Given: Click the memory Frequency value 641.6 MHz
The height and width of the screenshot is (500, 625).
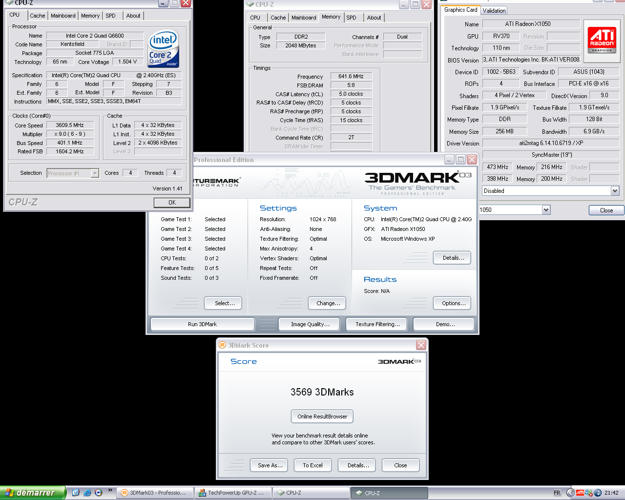Looking at the screenshot, I should pos(351,76).
